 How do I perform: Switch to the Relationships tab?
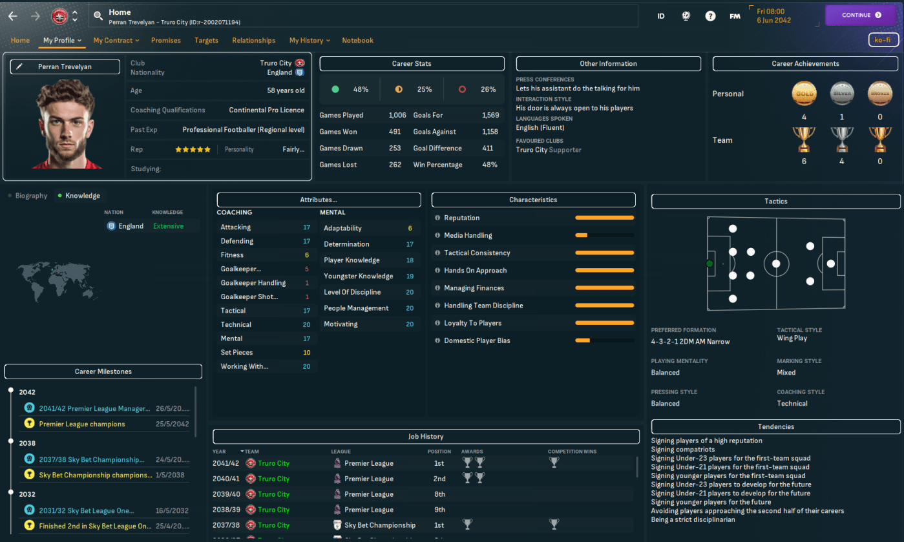[x=253, y=41]
